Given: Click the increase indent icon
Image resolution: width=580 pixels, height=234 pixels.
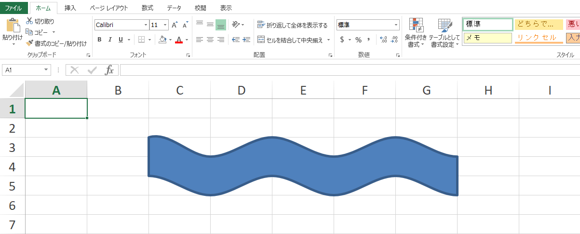Looking at the screenshot, I should tap(246, 40).
